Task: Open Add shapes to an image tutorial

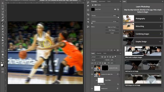Action: (x=143, y=80)
